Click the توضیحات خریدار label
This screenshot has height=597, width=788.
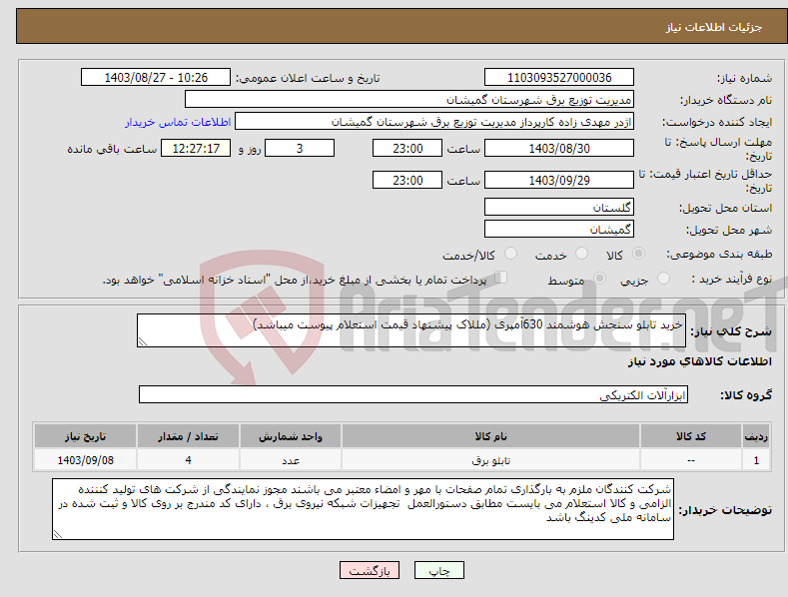click(725, 510)
